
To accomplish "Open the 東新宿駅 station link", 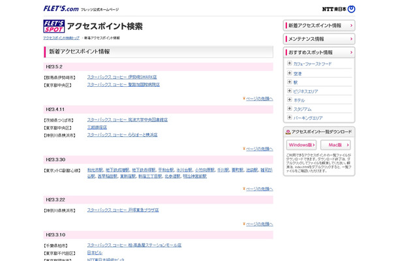I will point(128,176).
